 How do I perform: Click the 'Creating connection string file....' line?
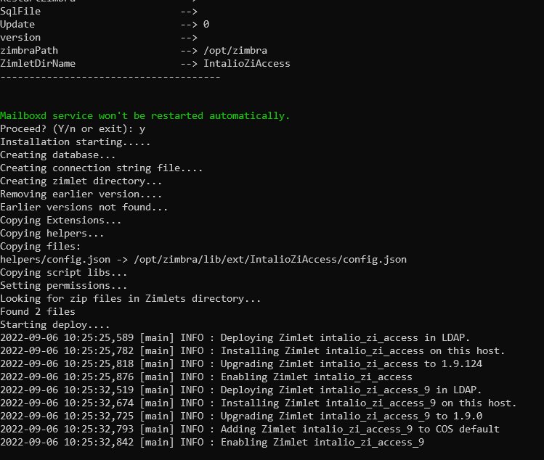click(101, 168)
